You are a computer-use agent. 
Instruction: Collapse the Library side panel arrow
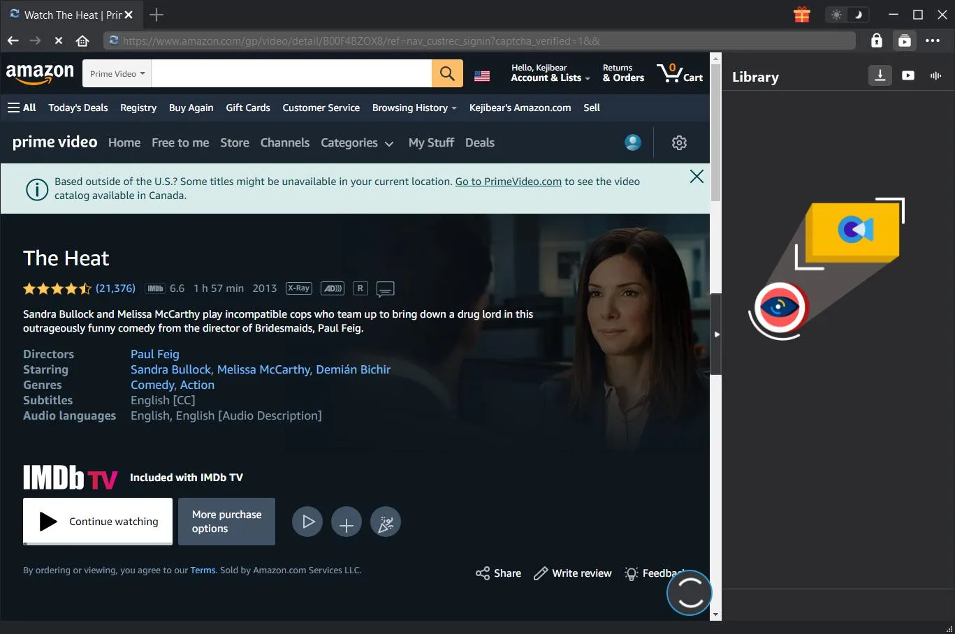[x=716, y=334]
